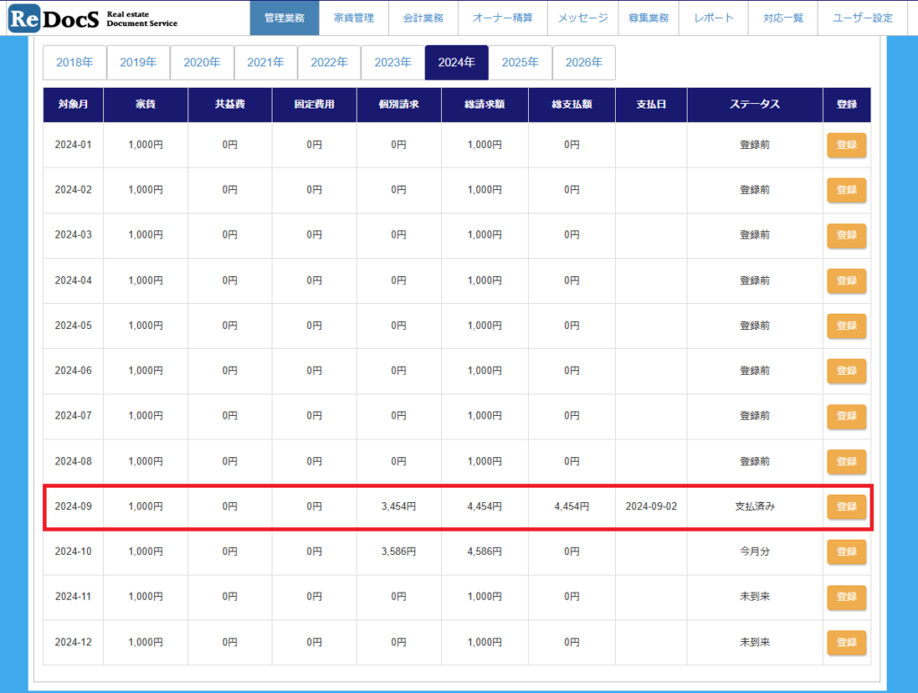
Task: Click 未到来 status in 2024-12 row
Action: coord(755,642)
